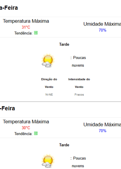
Task: Select the 30°C maximum temperature value
Action: [x=26, y=128]
